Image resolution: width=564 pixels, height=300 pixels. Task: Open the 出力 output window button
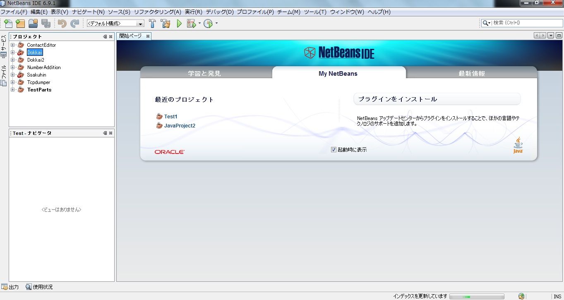(10, 287)
